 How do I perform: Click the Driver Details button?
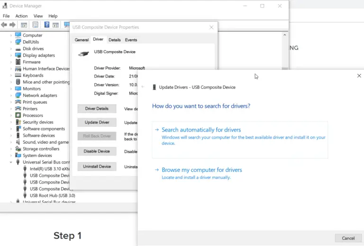97,109
